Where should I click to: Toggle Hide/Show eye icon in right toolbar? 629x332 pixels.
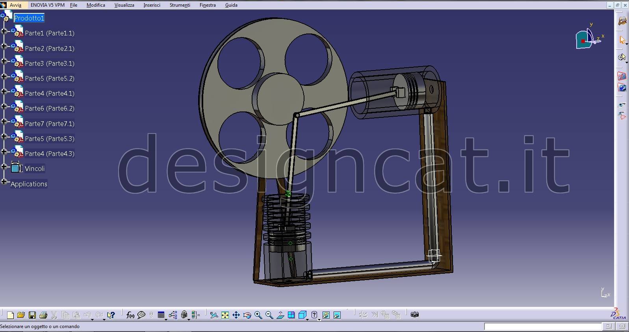coord(622,105)
